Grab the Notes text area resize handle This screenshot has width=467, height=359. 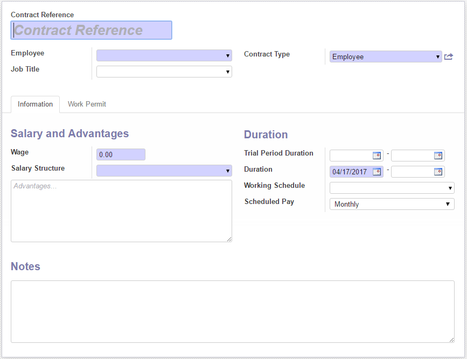451,340
